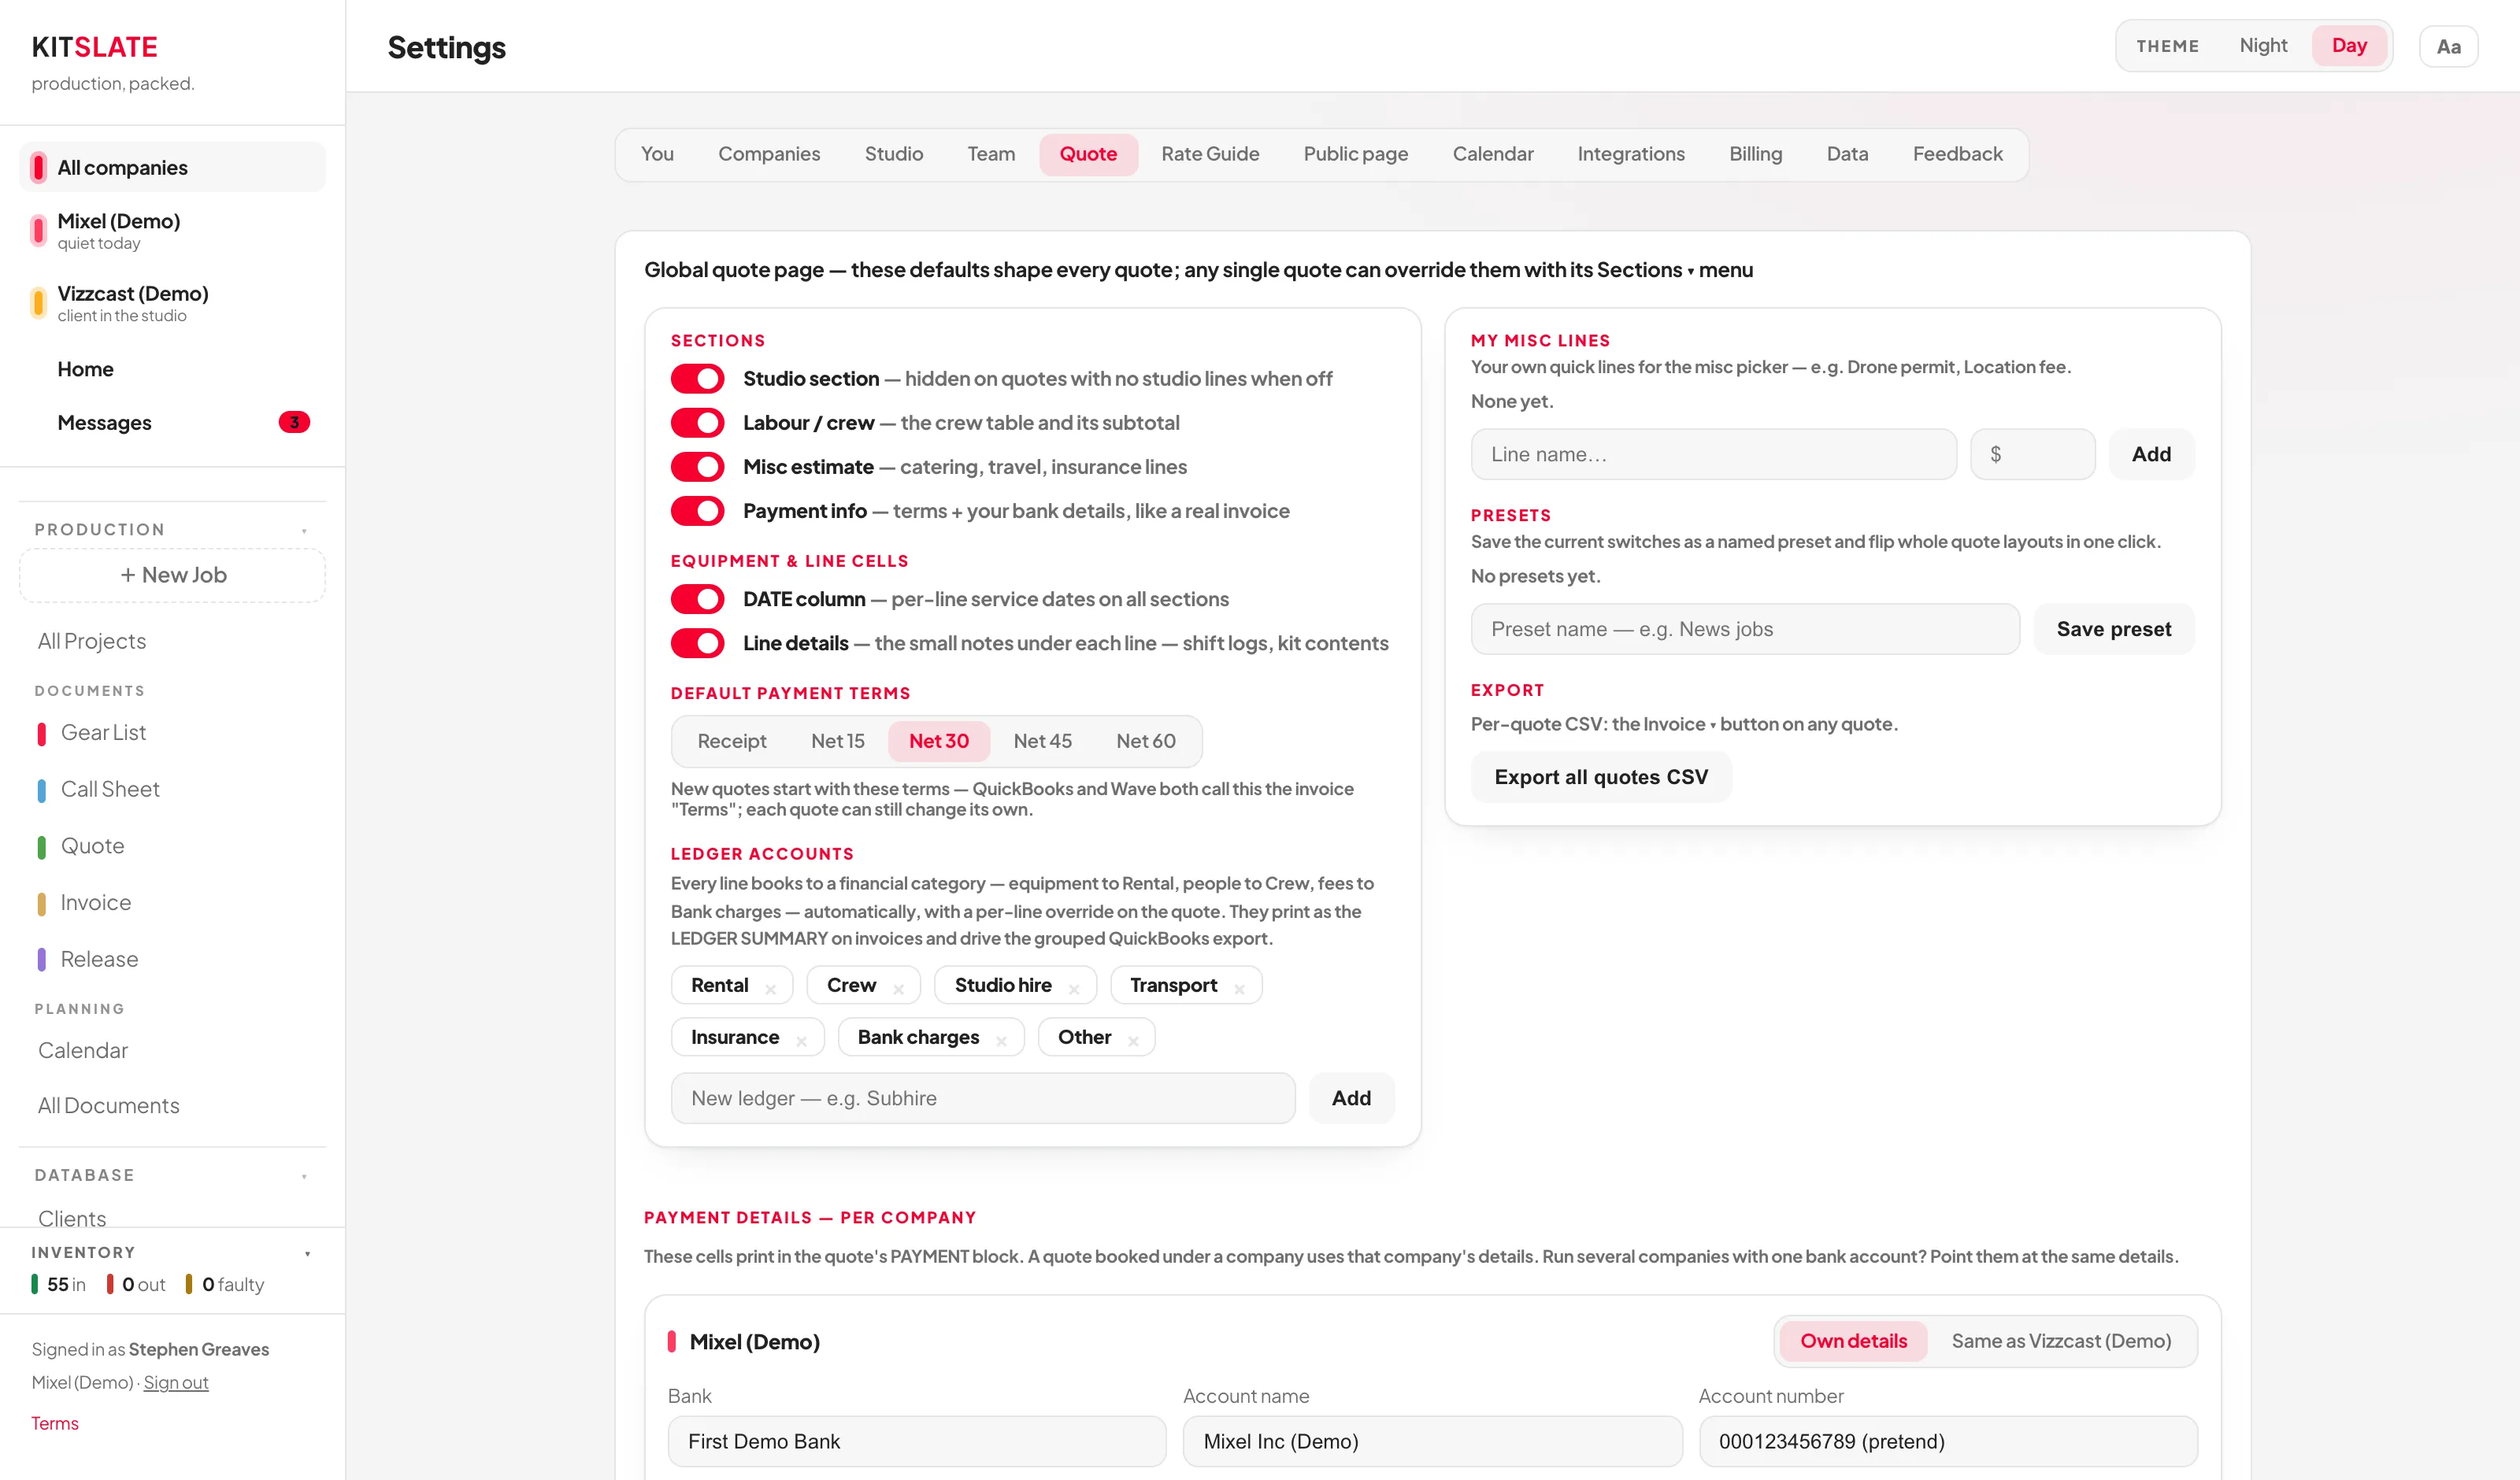Open the Billing tab

click(x=1756, y=154)
